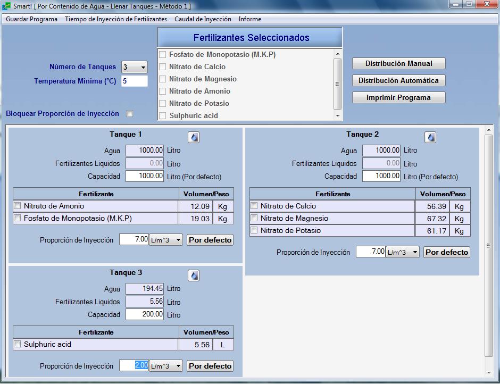Click Por defecto button in Tanque 1
This screenshot has height=384, width=500.
(210, 240)
